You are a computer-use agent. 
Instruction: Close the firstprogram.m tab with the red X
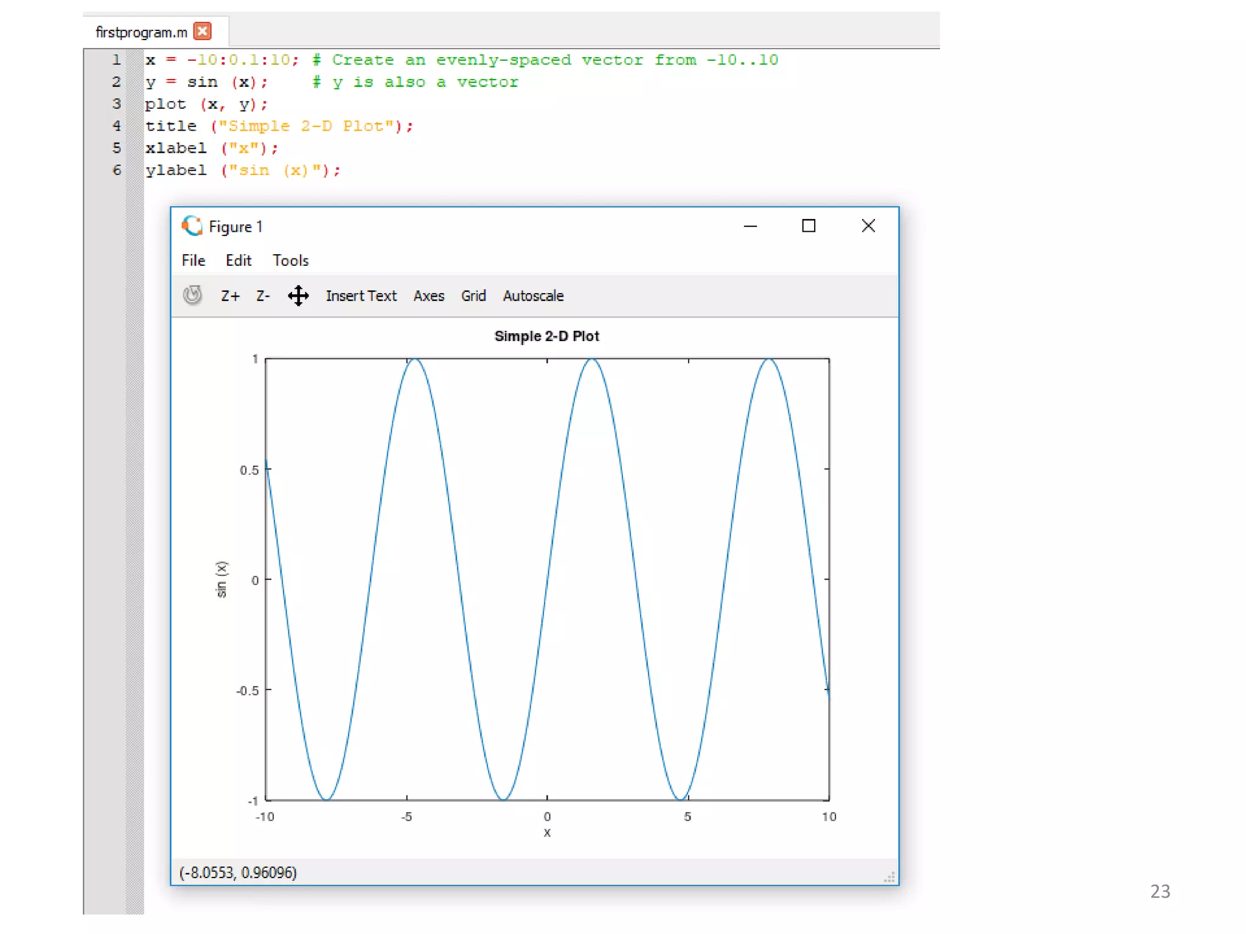pyautogui.click(x=203, y=31)
